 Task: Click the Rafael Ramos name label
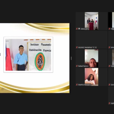83,66
